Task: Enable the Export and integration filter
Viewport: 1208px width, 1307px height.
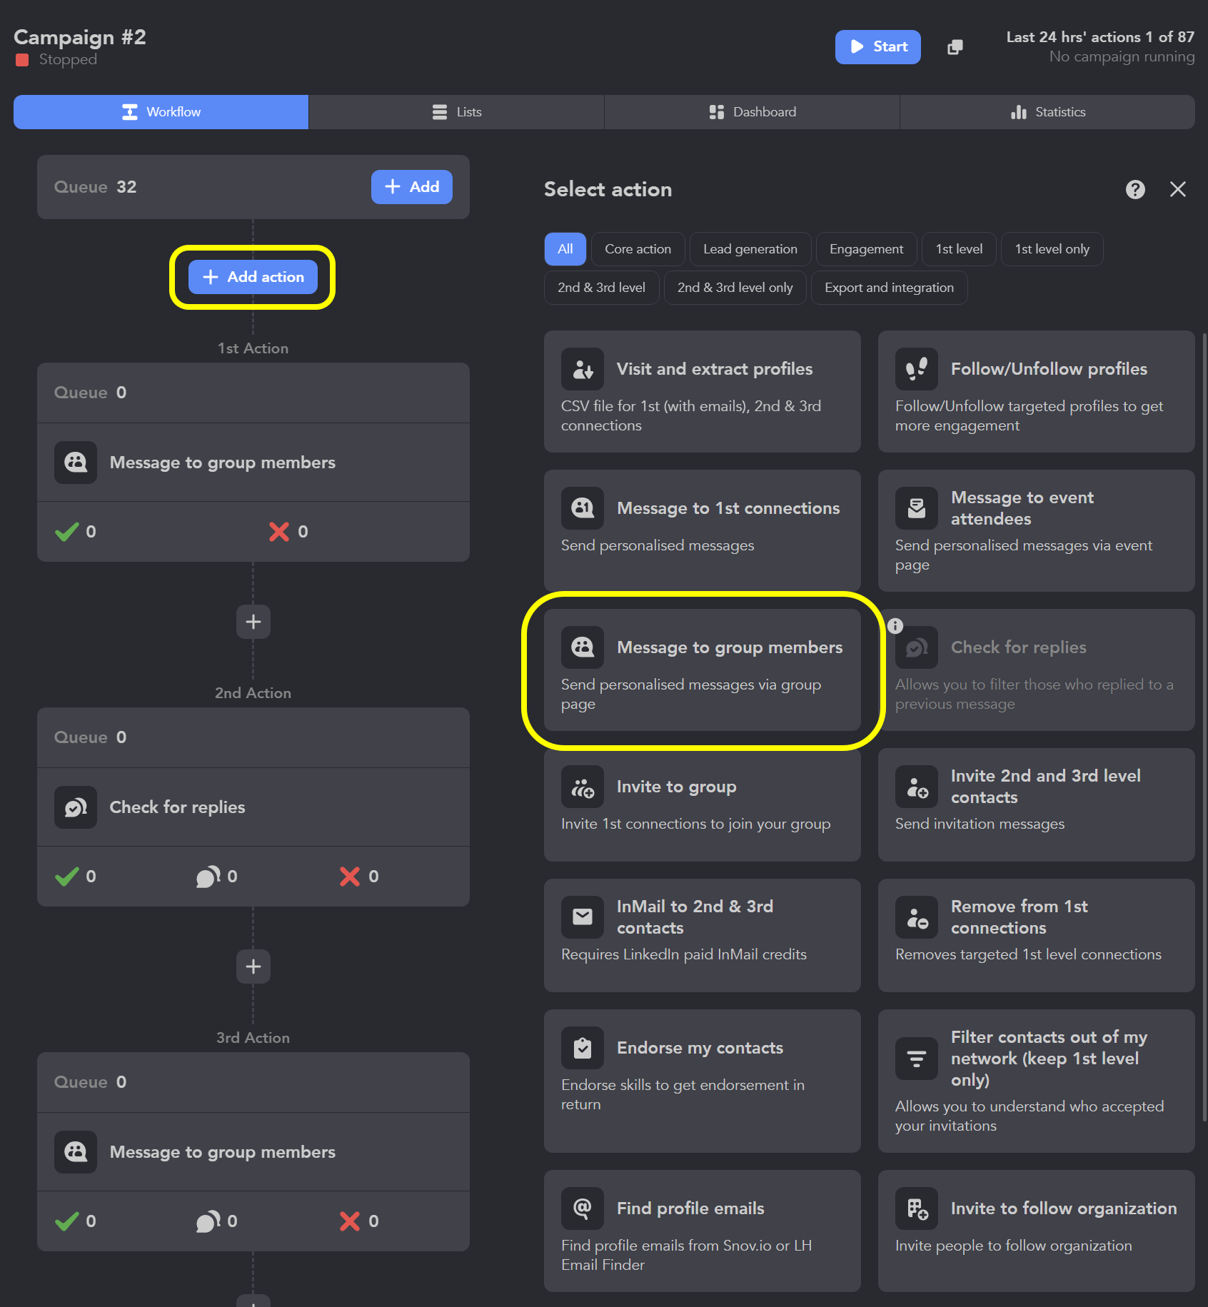Action: point(889,288)
